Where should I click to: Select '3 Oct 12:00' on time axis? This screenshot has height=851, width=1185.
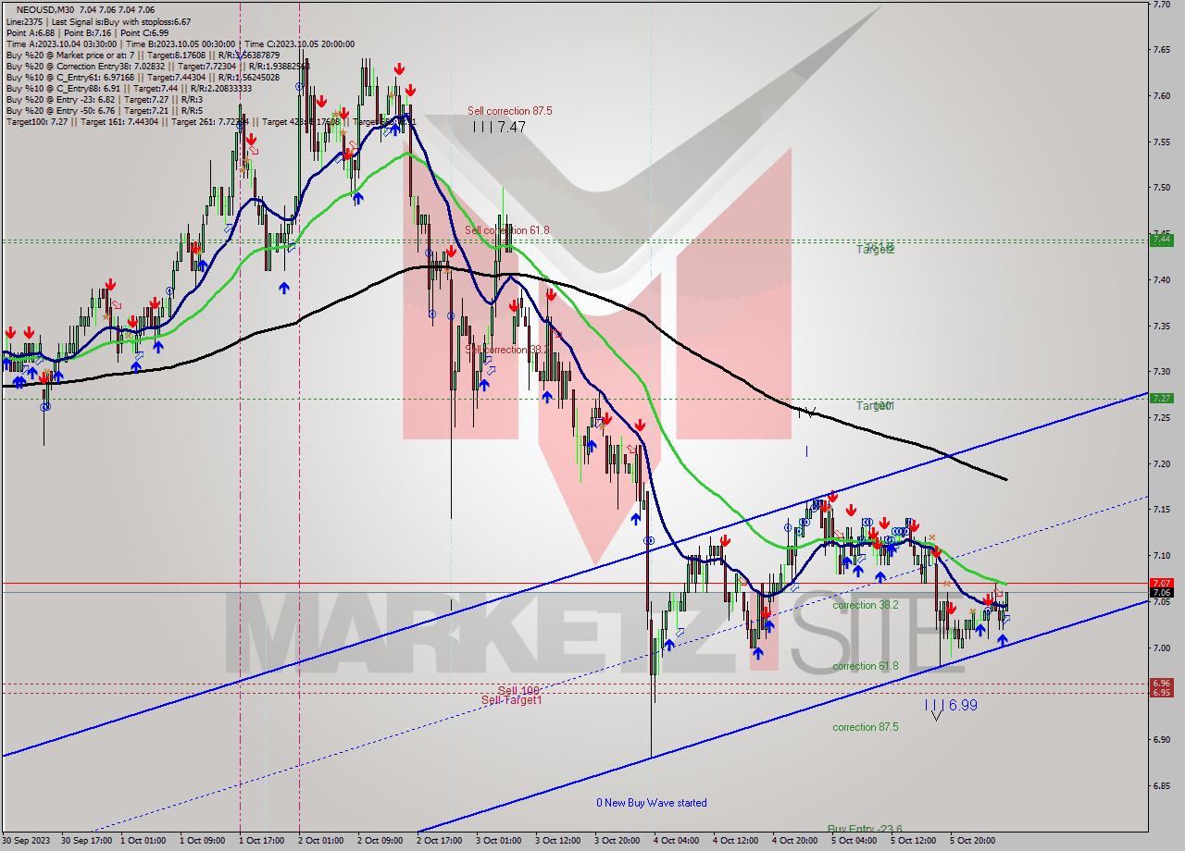pos(558,841)
